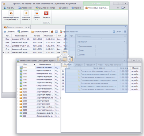
Task: Click the print icon next to Отчет
Action: [x=125, y=32]
